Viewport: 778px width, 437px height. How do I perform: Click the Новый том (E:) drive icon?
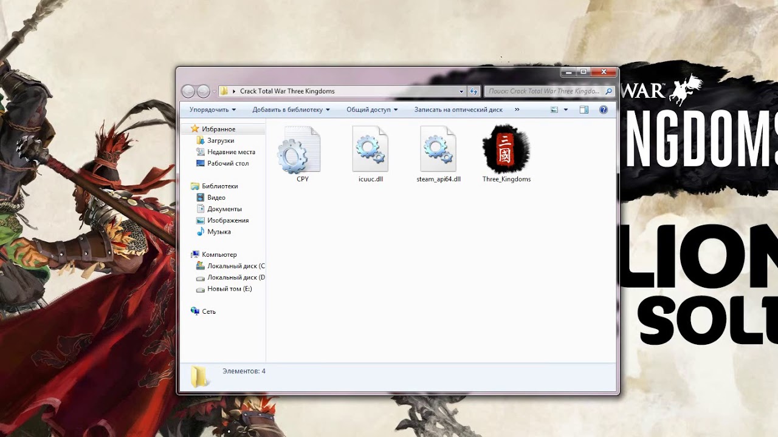(x=201, y=289)
